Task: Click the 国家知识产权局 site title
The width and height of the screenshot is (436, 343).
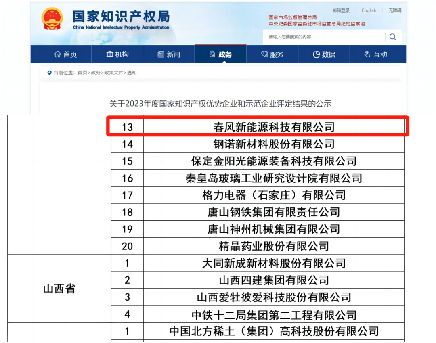Action: 121,17
